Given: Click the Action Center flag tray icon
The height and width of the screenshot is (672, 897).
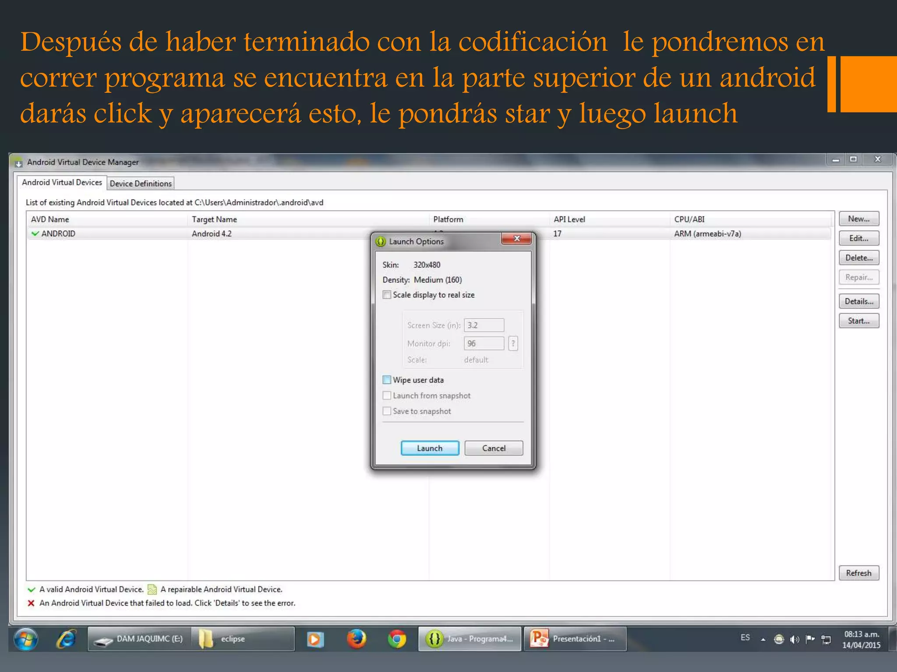Looking at the screenshot, I should click(810, 639).
